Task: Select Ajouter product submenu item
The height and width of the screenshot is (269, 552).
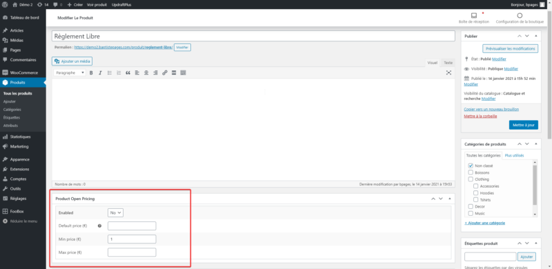Action: (x=10, y=101)
